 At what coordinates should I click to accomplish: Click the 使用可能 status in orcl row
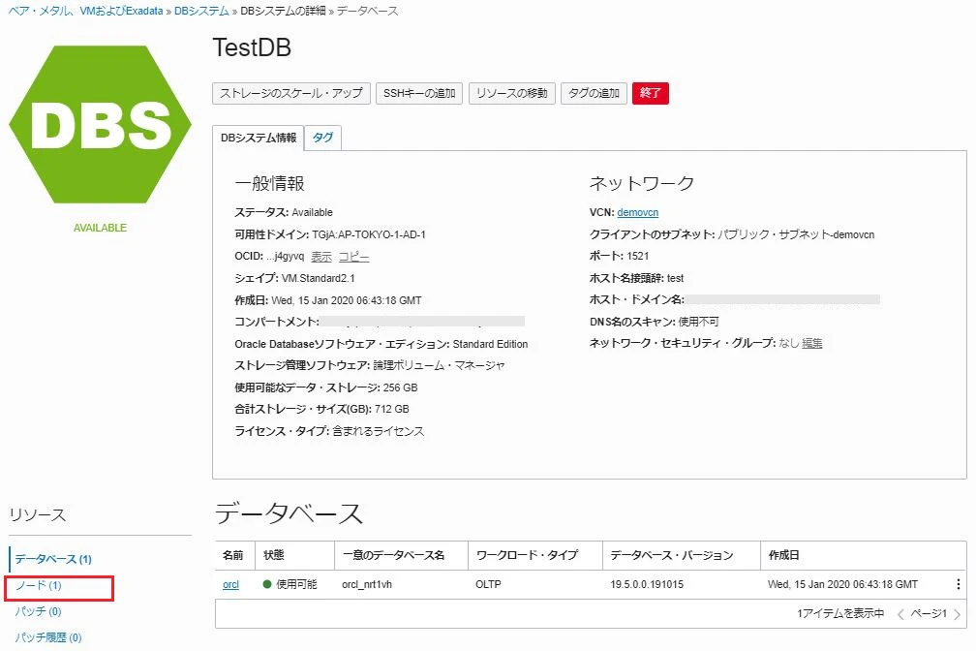pos(290,584)
